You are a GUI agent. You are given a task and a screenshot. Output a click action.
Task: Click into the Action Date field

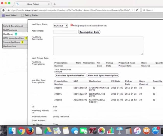click(x=65, y=32)
